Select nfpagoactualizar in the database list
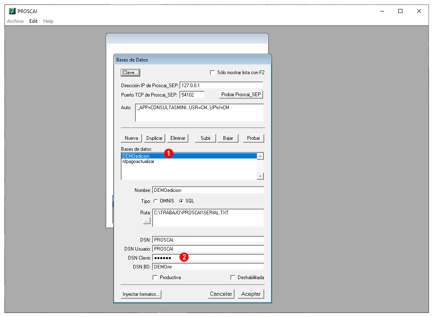 coord(189,162)
